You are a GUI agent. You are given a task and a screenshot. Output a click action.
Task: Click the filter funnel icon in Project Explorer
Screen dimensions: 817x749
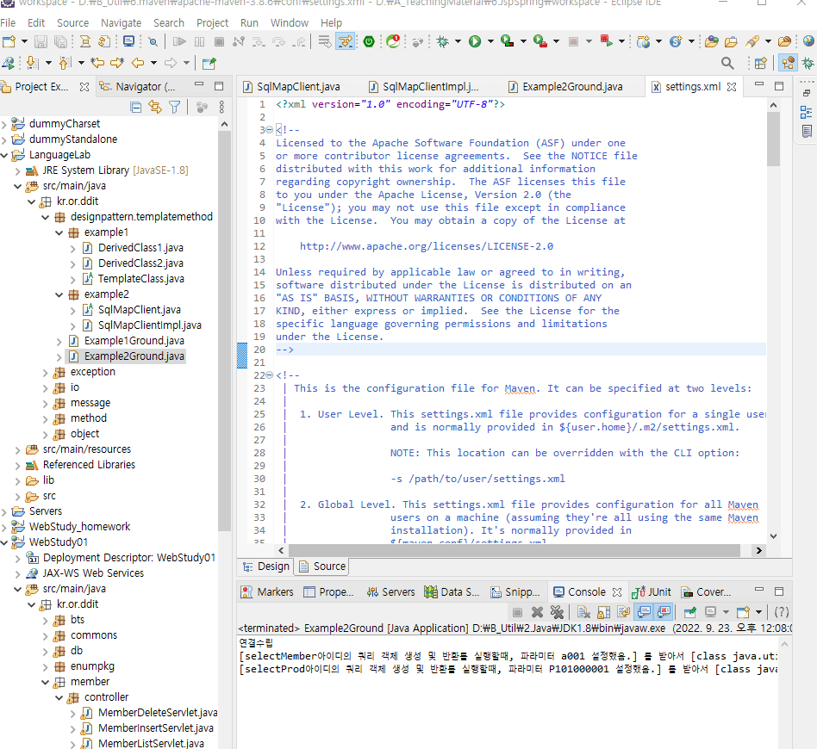point(175,108)
